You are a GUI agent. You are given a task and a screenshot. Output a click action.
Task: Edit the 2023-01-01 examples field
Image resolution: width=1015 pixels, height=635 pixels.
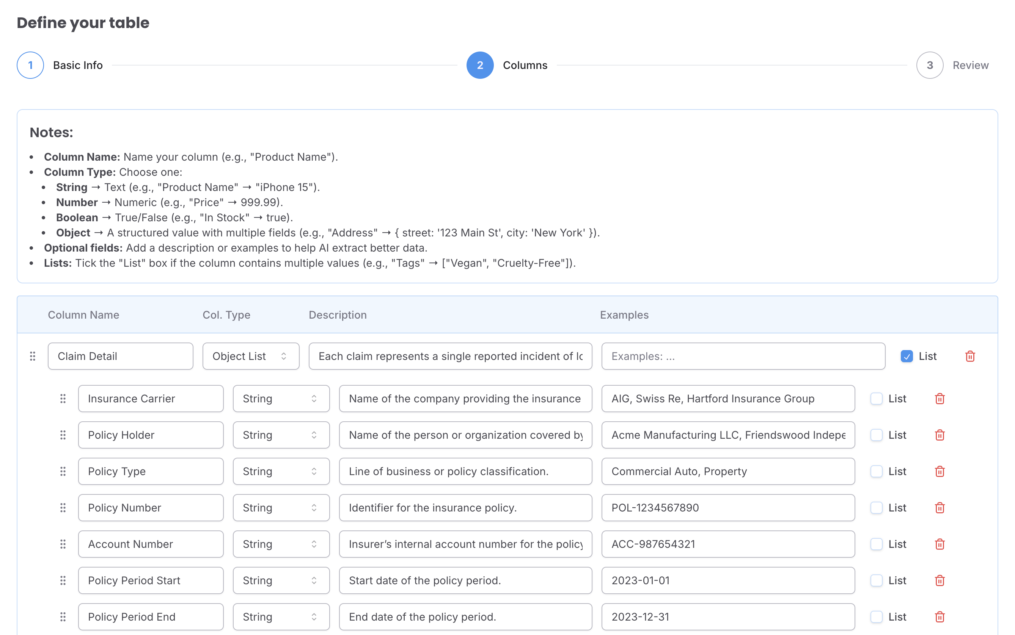tap(728, 580)
